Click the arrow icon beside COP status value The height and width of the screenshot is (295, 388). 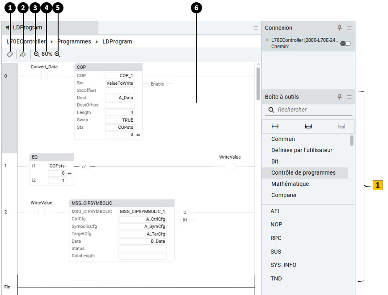point(138,135)
